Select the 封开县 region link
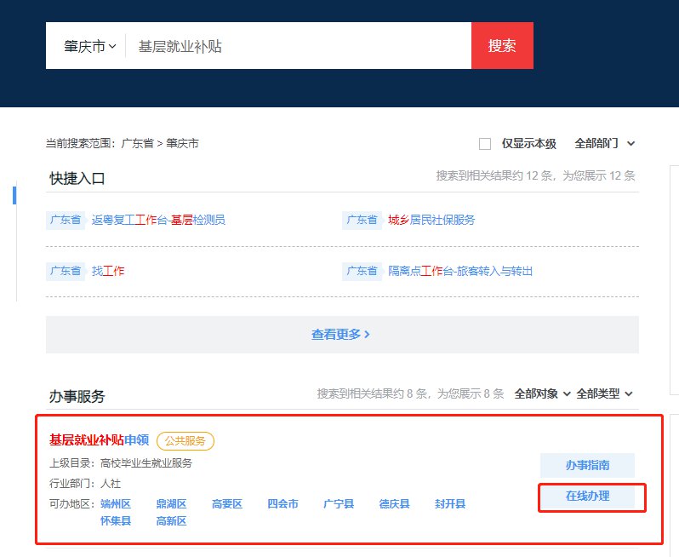Image resolution: width=679 pixels, height=557 pixels. point(450,504)
